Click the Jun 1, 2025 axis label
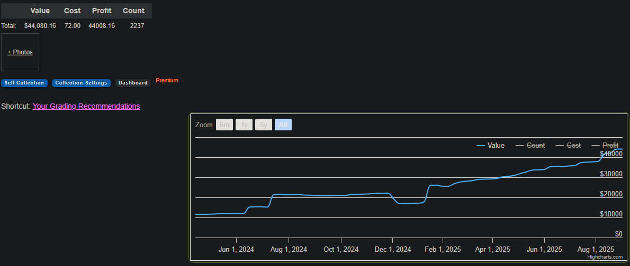The height and width of the screenshot is (266, 630). (x=544, y=249)
